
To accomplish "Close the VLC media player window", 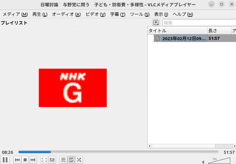I will click(232, 4).
